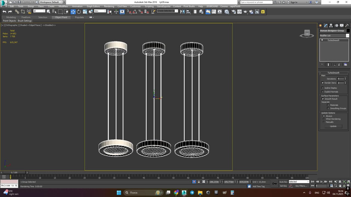Screen dimensions: 351x197
Task: Uncheck the Smooth Result checkbox
Action: click(322, 99)
